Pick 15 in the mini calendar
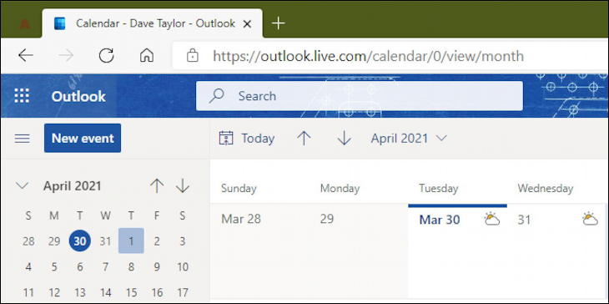 131,292
